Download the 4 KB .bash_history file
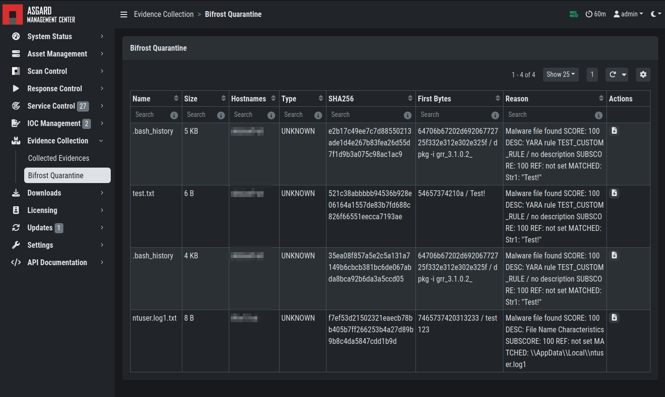 pos(614,255)
